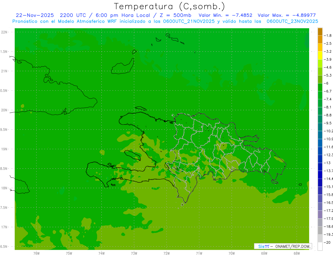Screen dimensions: 333x257
Task: Click the "20N" latitude label
Action: [x=4, y=110]
